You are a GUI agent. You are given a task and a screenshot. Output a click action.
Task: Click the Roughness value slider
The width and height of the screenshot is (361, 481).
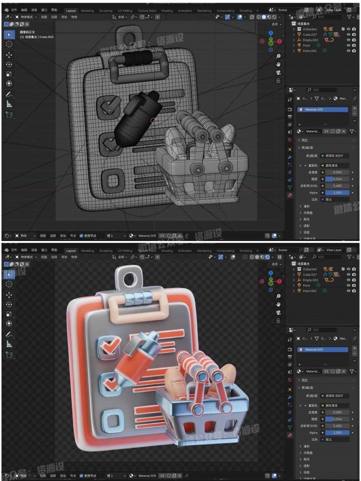tap(337, 179)
